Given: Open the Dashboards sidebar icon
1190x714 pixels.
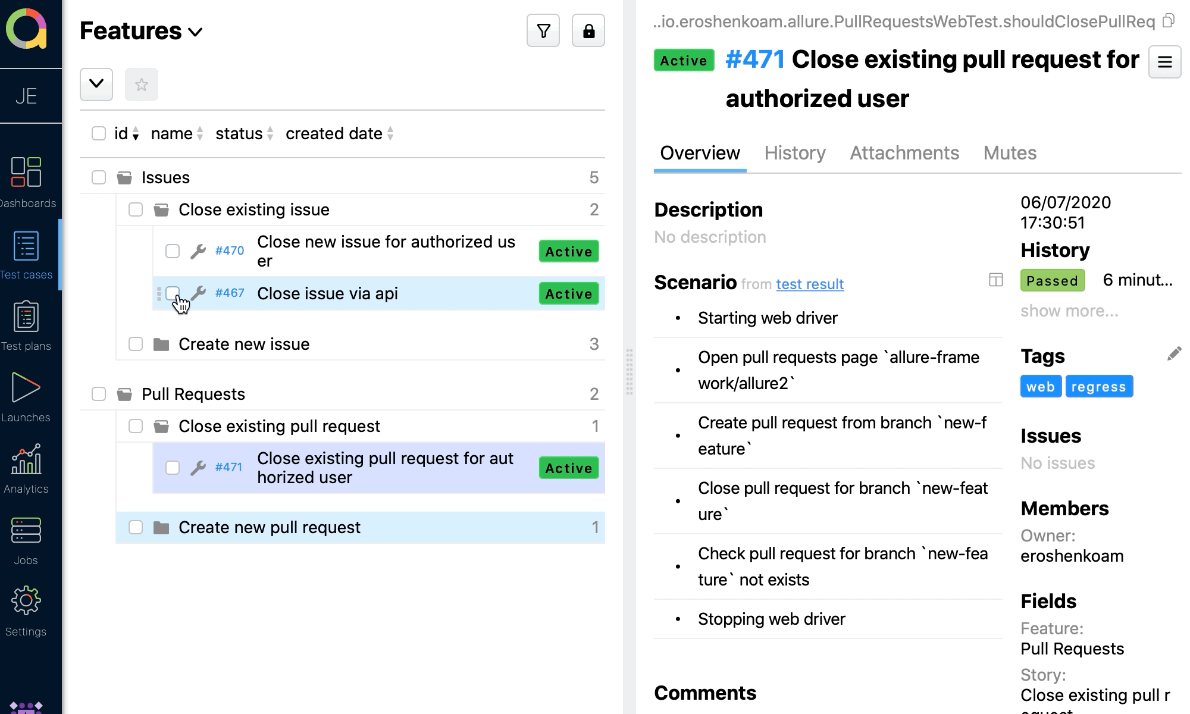Looking at the screenshot, I should point(26,173).
